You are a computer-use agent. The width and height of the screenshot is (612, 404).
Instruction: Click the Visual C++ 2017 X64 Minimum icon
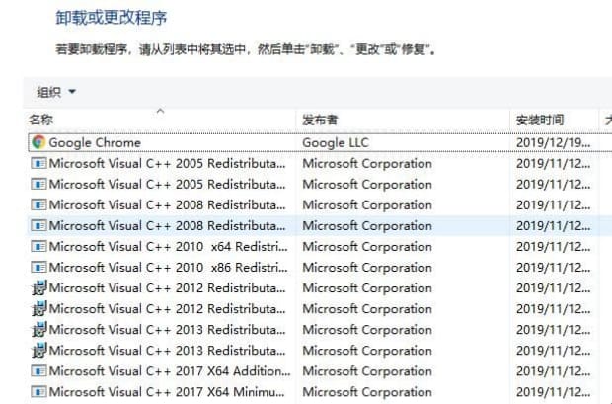(38, 392)
